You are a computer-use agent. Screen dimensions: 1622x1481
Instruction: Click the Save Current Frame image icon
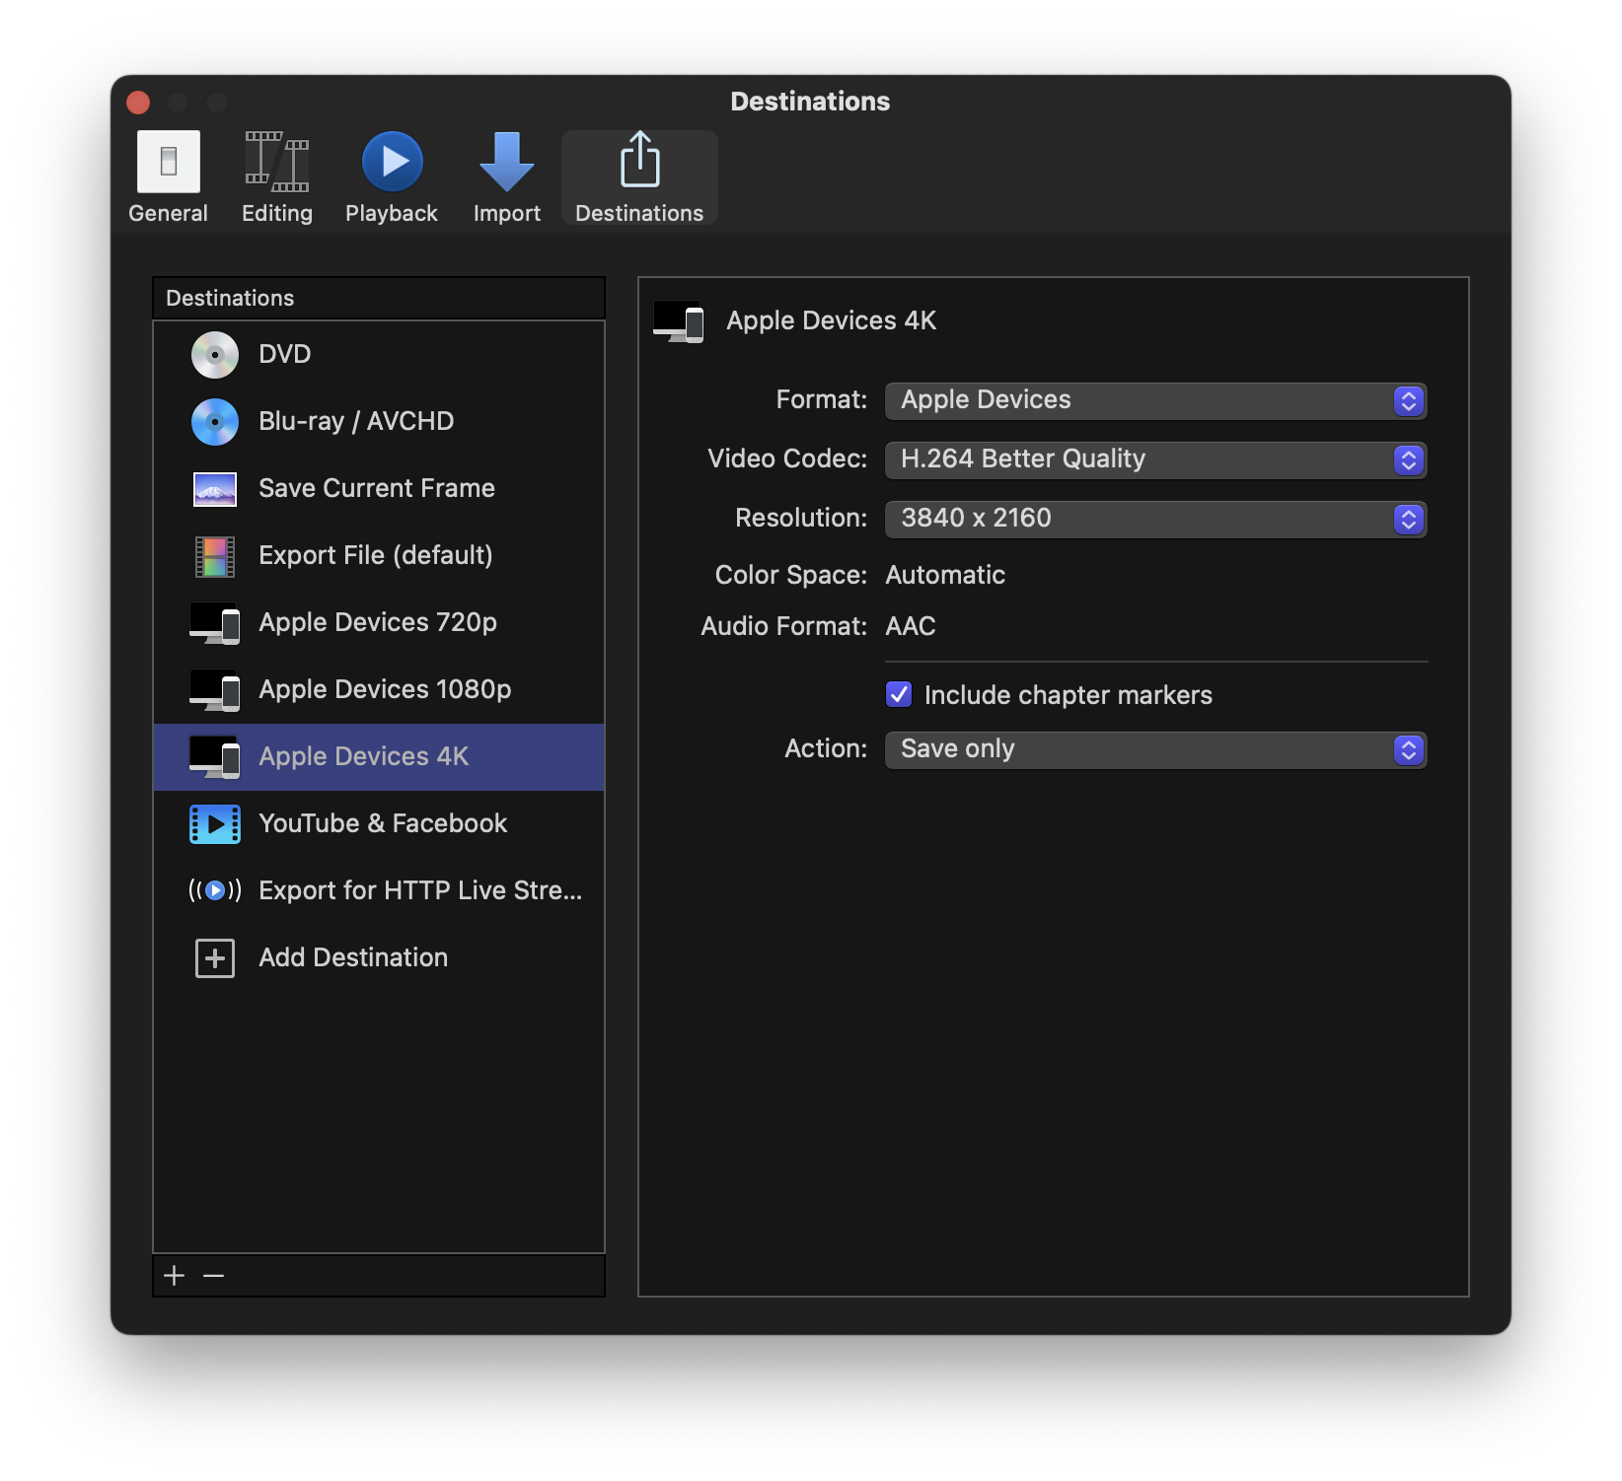coord(215,489)
